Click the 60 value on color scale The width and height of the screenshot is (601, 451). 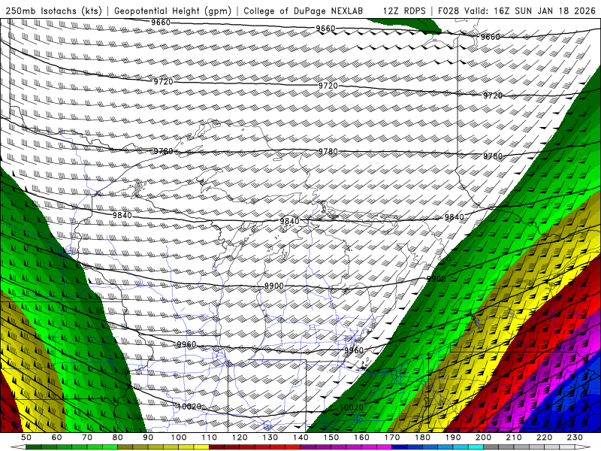pos(57,437)
